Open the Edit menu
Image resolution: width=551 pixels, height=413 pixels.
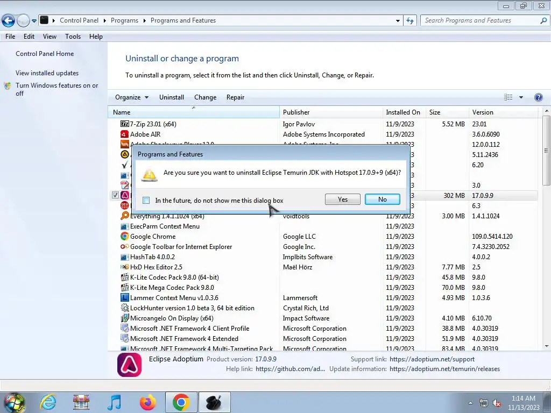(29, 37)
